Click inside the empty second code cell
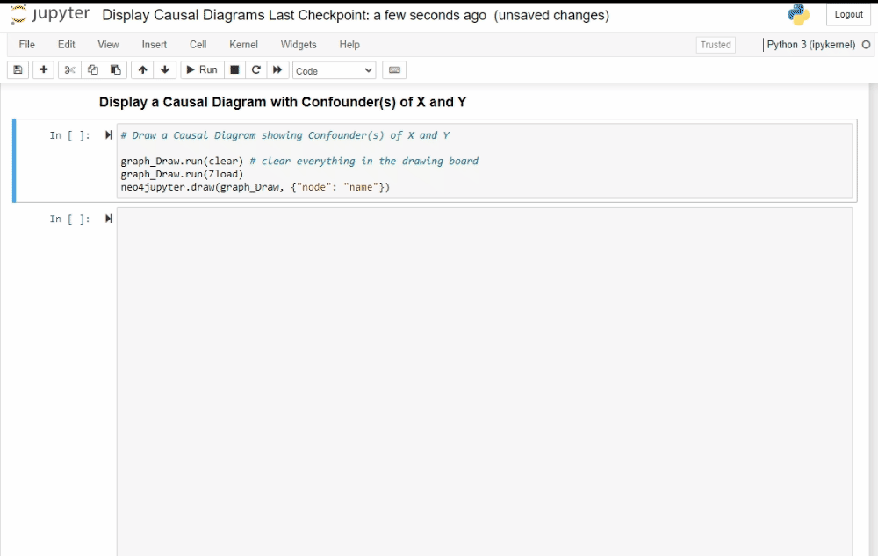Image resolution: width=878 pixels, height=556 pixels. point(483,351)
